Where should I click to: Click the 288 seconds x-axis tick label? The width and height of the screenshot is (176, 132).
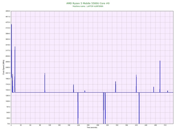tap(98, 125)
